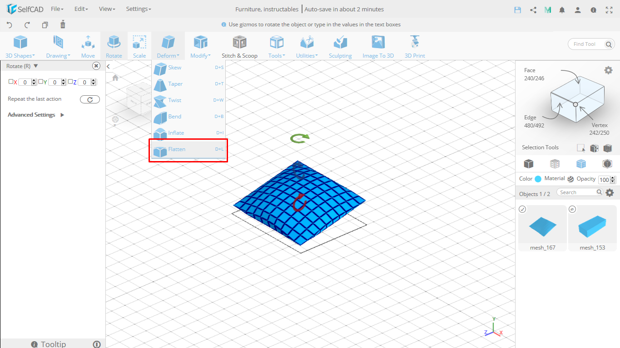Open the Drawing dropdown
The image size is (620, 348).
[x=58, y=47]
